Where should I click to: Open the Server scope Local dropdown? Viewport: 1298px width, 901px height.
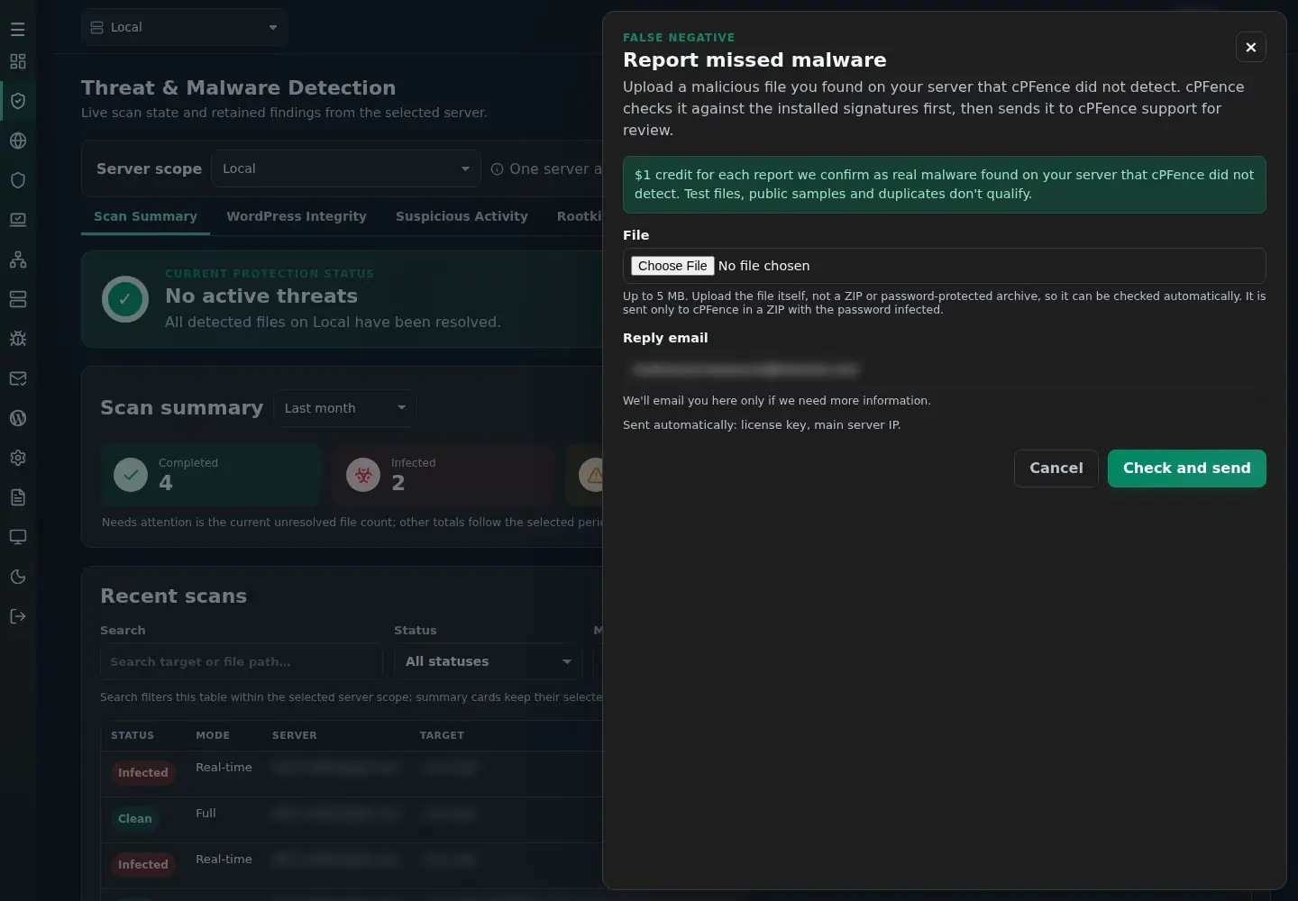[x=346, y=168]
